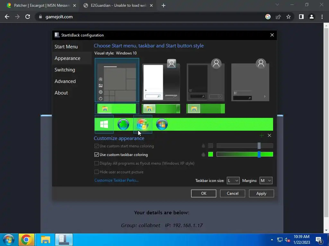329x246 pixels.
Task: View site information lock icon
Action: (40, 17)
